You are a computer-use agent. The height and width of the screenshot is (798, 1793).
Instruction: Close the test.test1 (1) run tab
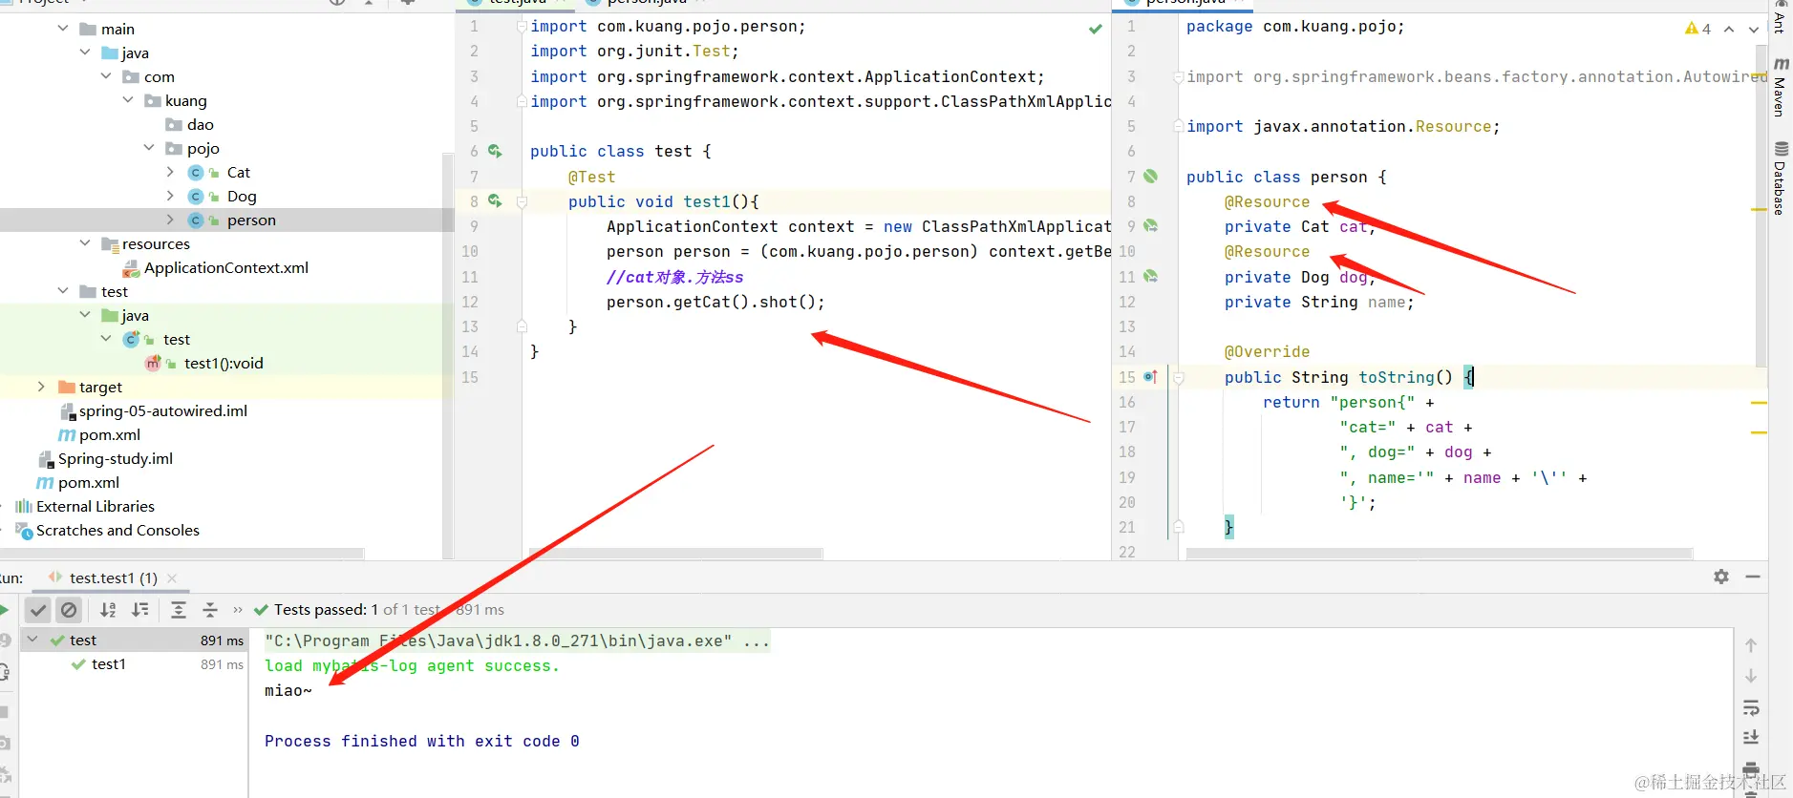tap(172, 578)
